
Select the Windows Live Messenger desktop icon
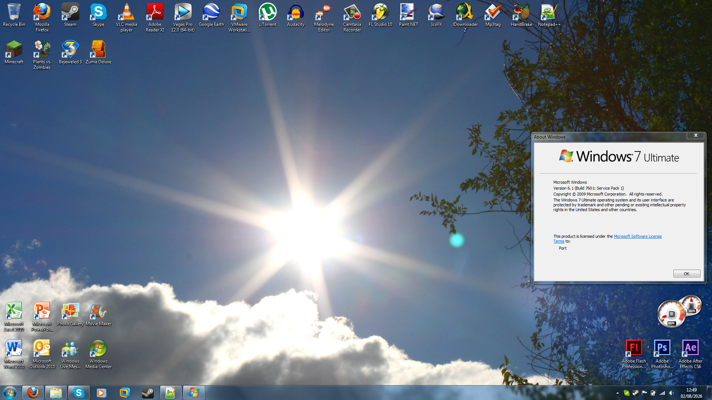tap(70, 354)
